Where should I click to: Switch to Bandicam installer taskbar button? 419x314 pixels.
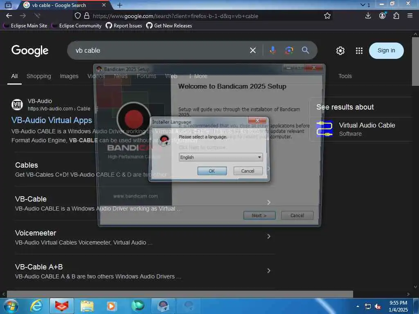[x=163, y=306]
